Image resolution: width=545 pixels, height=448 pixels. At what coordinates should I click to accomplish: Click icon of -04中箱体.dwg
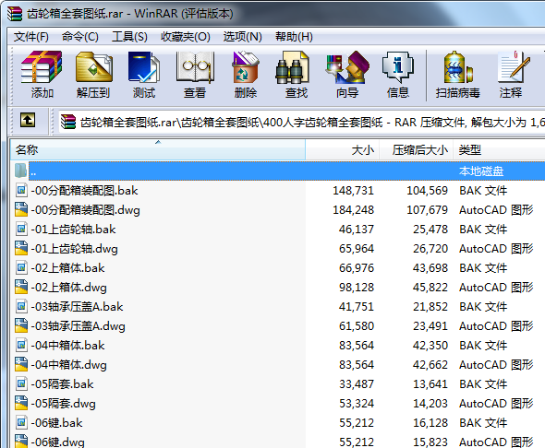(x=21, y=365)
